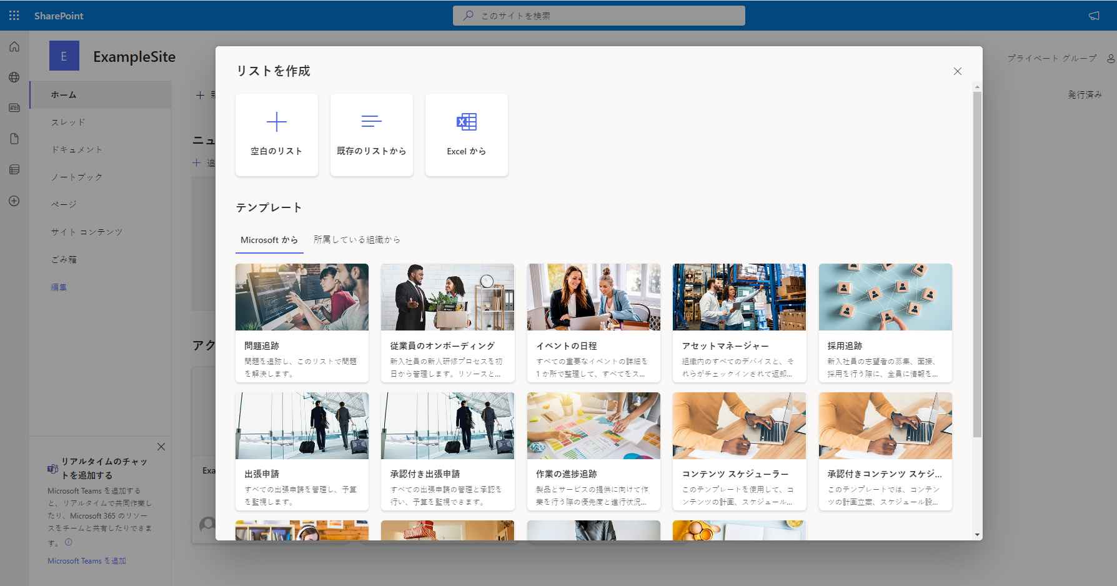Select the 問題追跡 template
1117x586 pixels.
pyautogui.click(x=302, y=322)
